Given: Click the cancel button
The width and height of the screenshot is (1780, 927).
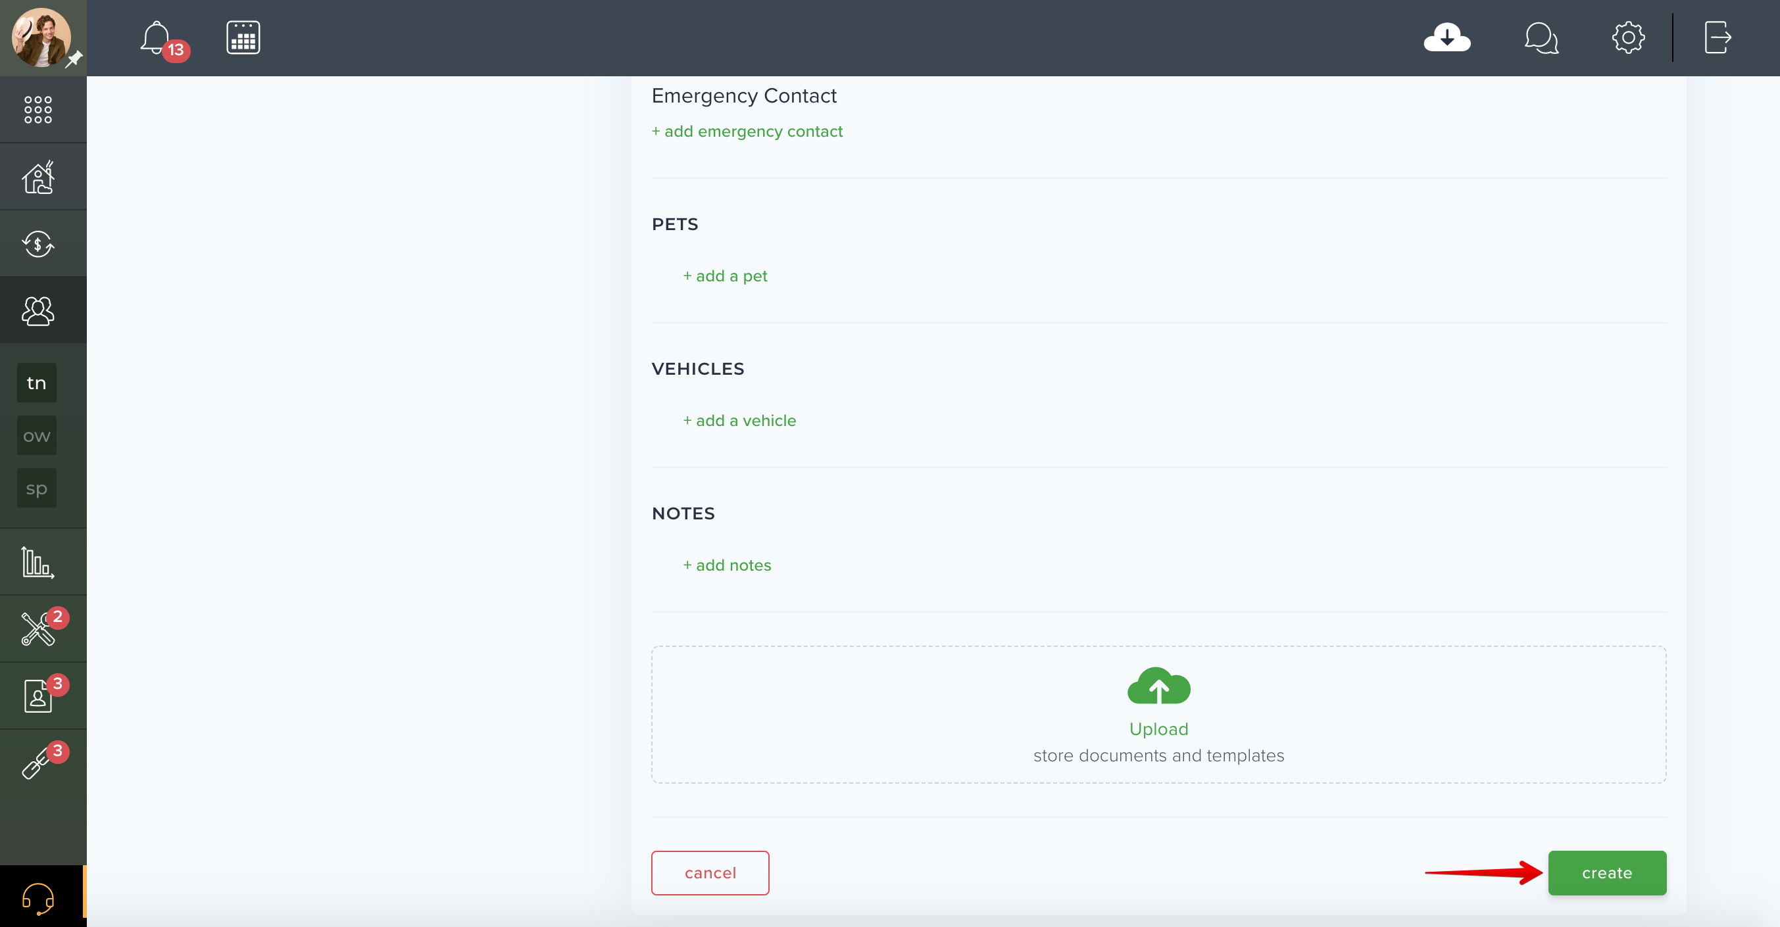Looking at the screenshot, I should (x=710, y=873).
